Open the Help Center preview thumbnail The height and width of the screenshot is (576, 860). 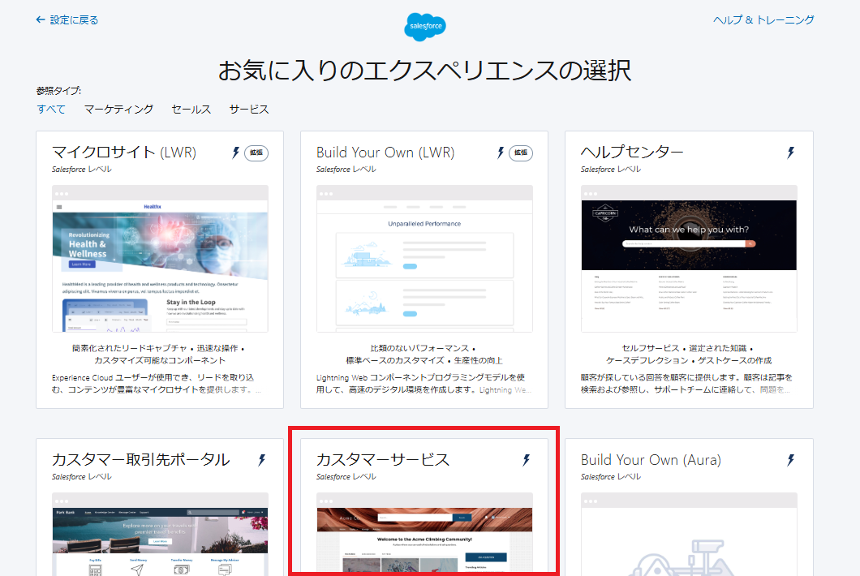(689, 258)
